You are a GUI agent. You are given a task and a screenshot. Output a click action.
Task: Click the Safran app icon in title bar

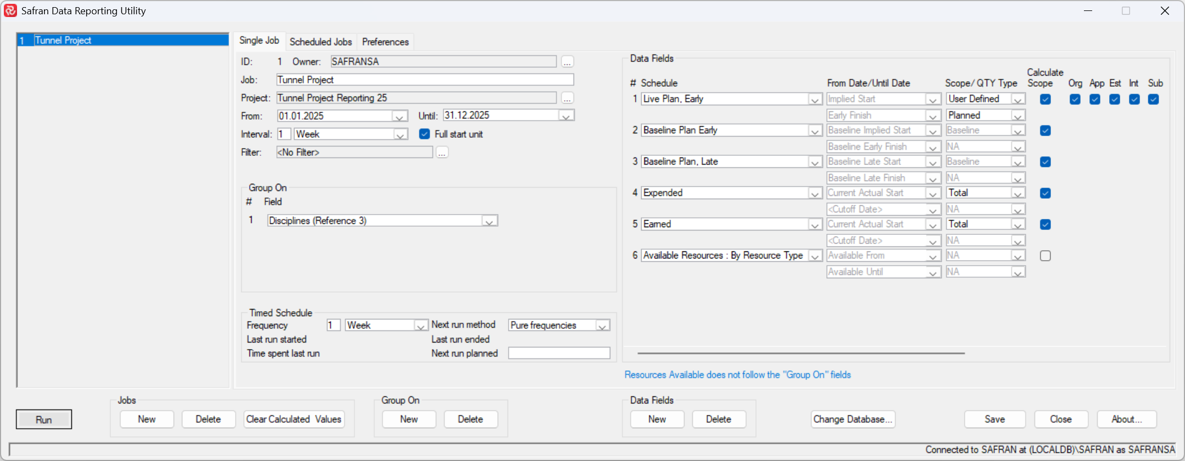[10, 11]
